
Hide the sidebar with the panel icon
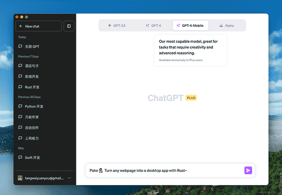click(x=69, y=26)
